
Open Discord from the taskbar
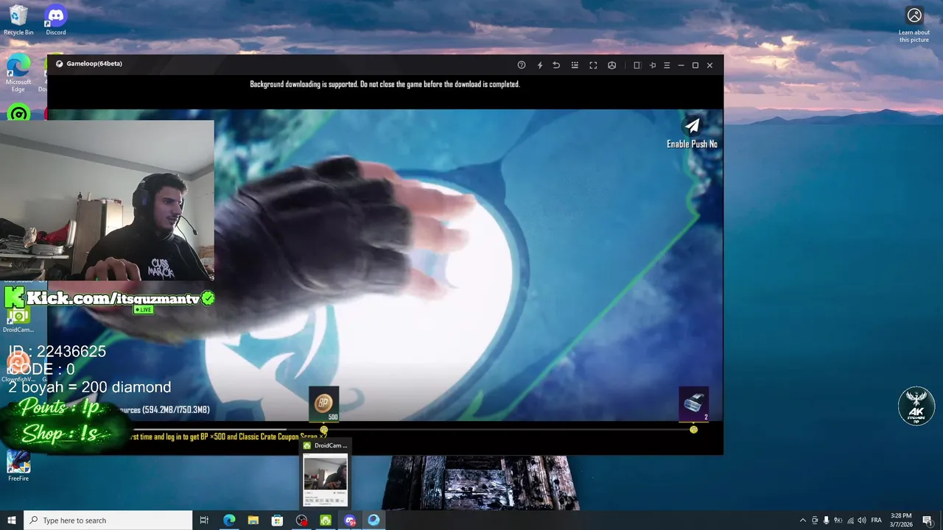(350, 520)
